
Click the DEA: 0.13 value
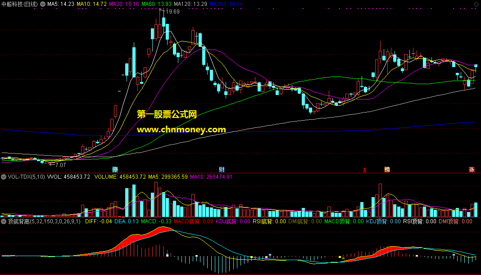click(127, 221)
